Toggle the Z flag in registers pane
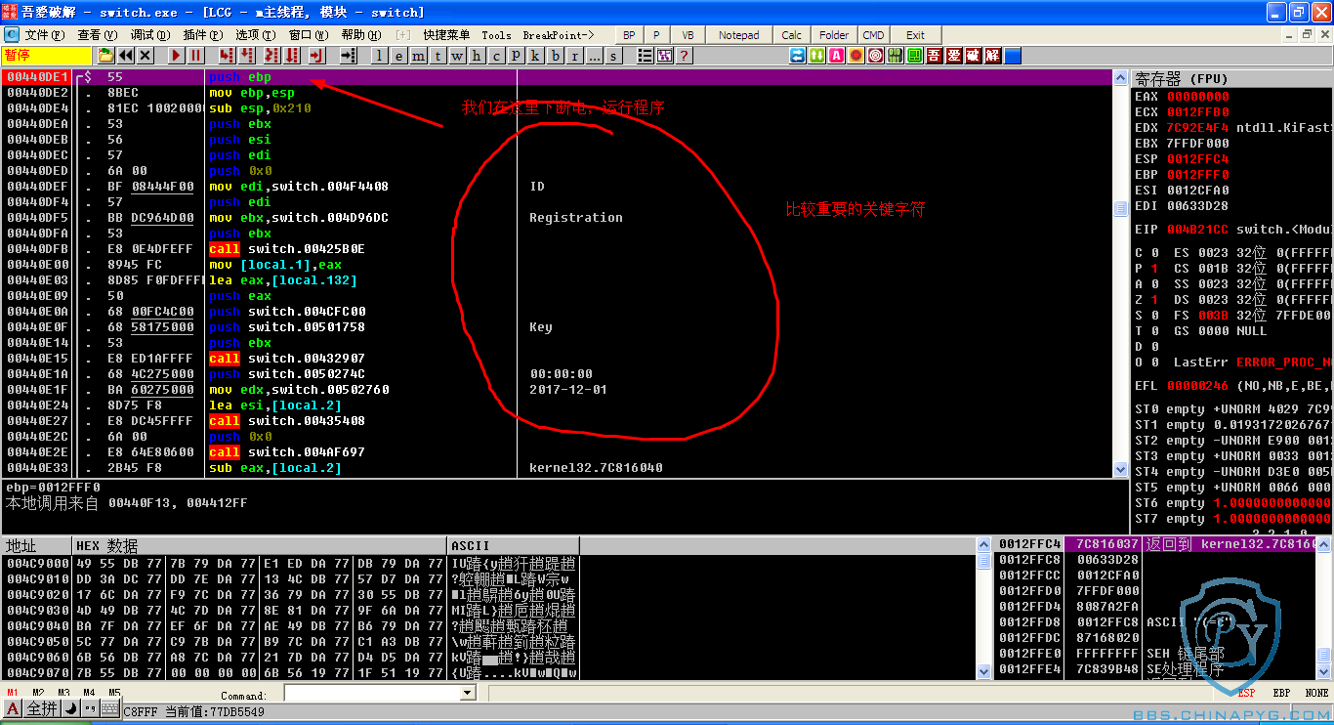Viewport: 1334px width, 725px height. (x=1146, y=300)
